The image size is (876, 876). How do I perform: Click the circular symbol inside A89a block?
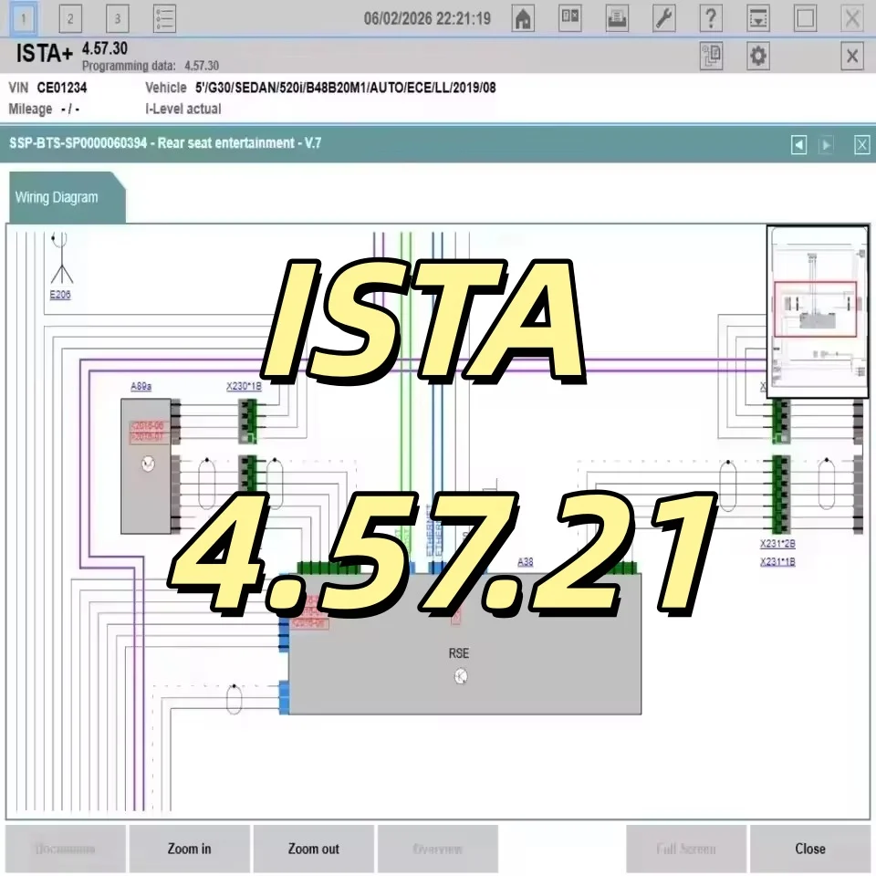click(x=148, y=464)
